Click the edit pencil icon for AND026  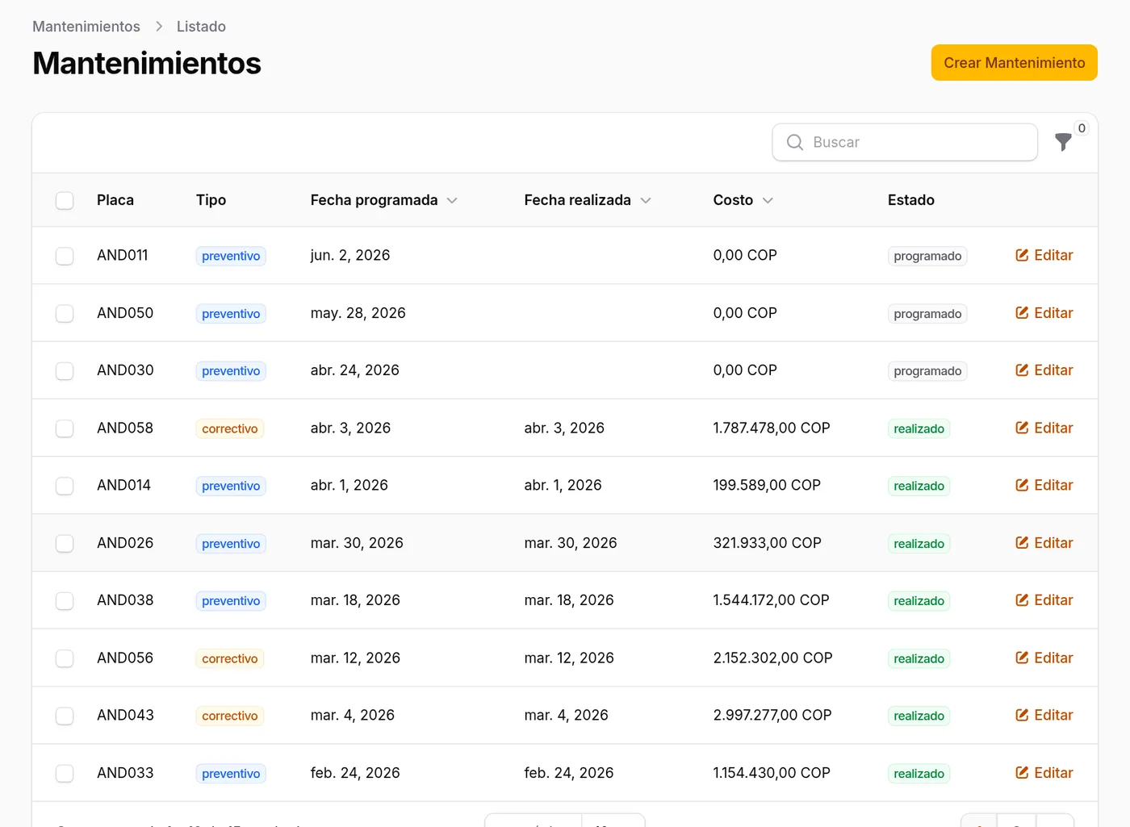[1022, 543]
